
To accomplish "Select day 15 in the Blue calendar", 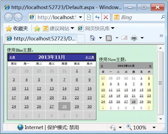I will 77,89.
